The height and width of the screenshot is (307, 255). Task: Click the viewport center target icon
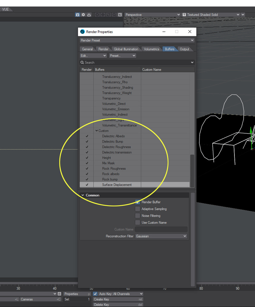(97, 15)
